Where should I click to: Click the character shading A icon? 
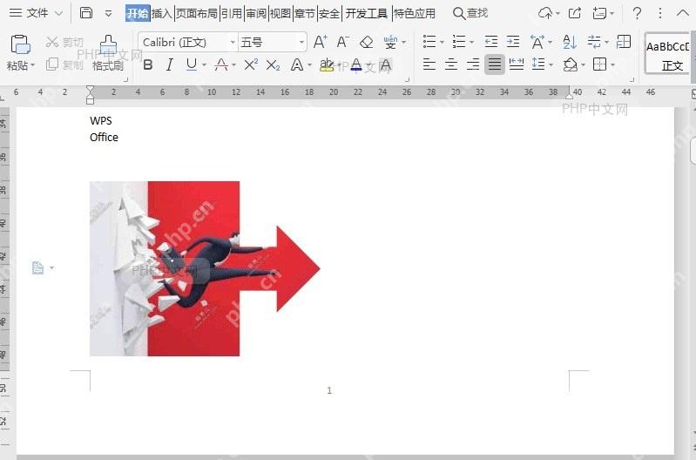click(386, 65)
